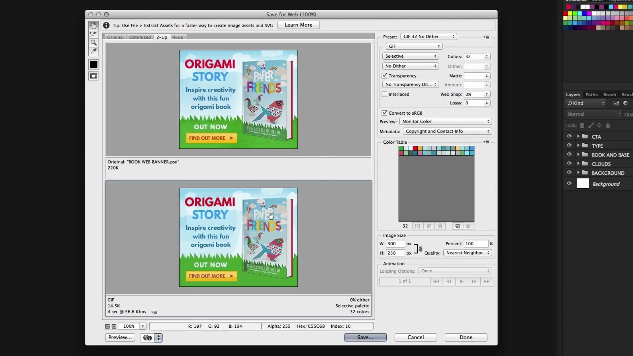This screenshot has height=356, width=633.
Task: Expand the BOOK AND BASE group
Action: 578,154
